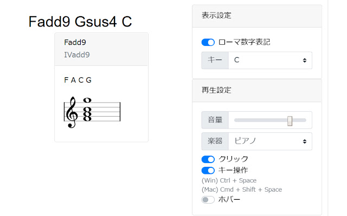Image resolution: width=347 pixels, height=216 pixels.
Task: Click the F A C G notes text
Action: point(78,80)
